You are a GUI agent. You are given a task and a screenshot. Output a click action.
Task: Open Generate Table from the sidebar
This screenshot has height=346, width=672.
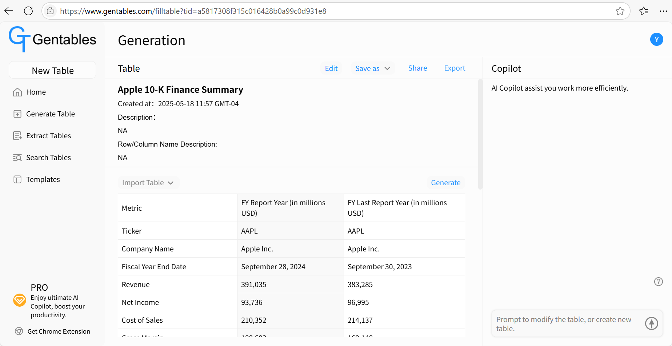(44, 114)
